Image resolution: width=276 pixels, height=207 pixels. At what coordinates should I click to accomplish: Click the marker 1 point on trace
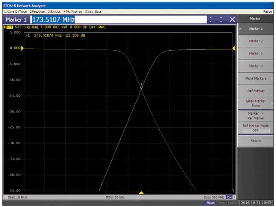141,89
